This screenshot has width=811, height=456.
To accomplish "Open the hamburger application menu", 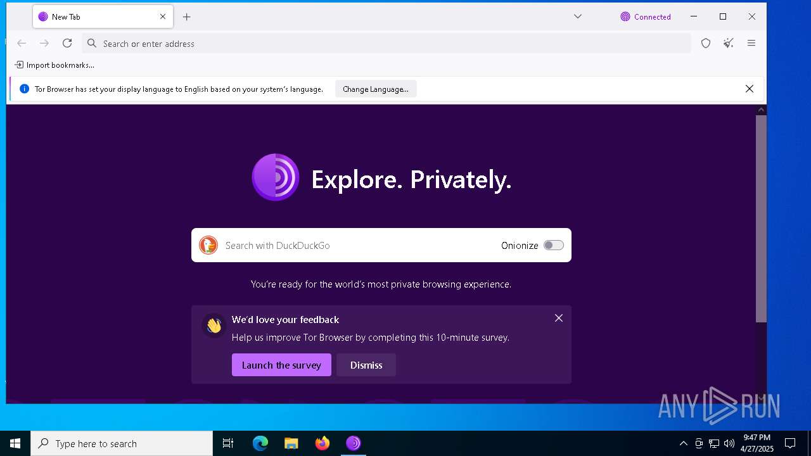I will 751,43.
